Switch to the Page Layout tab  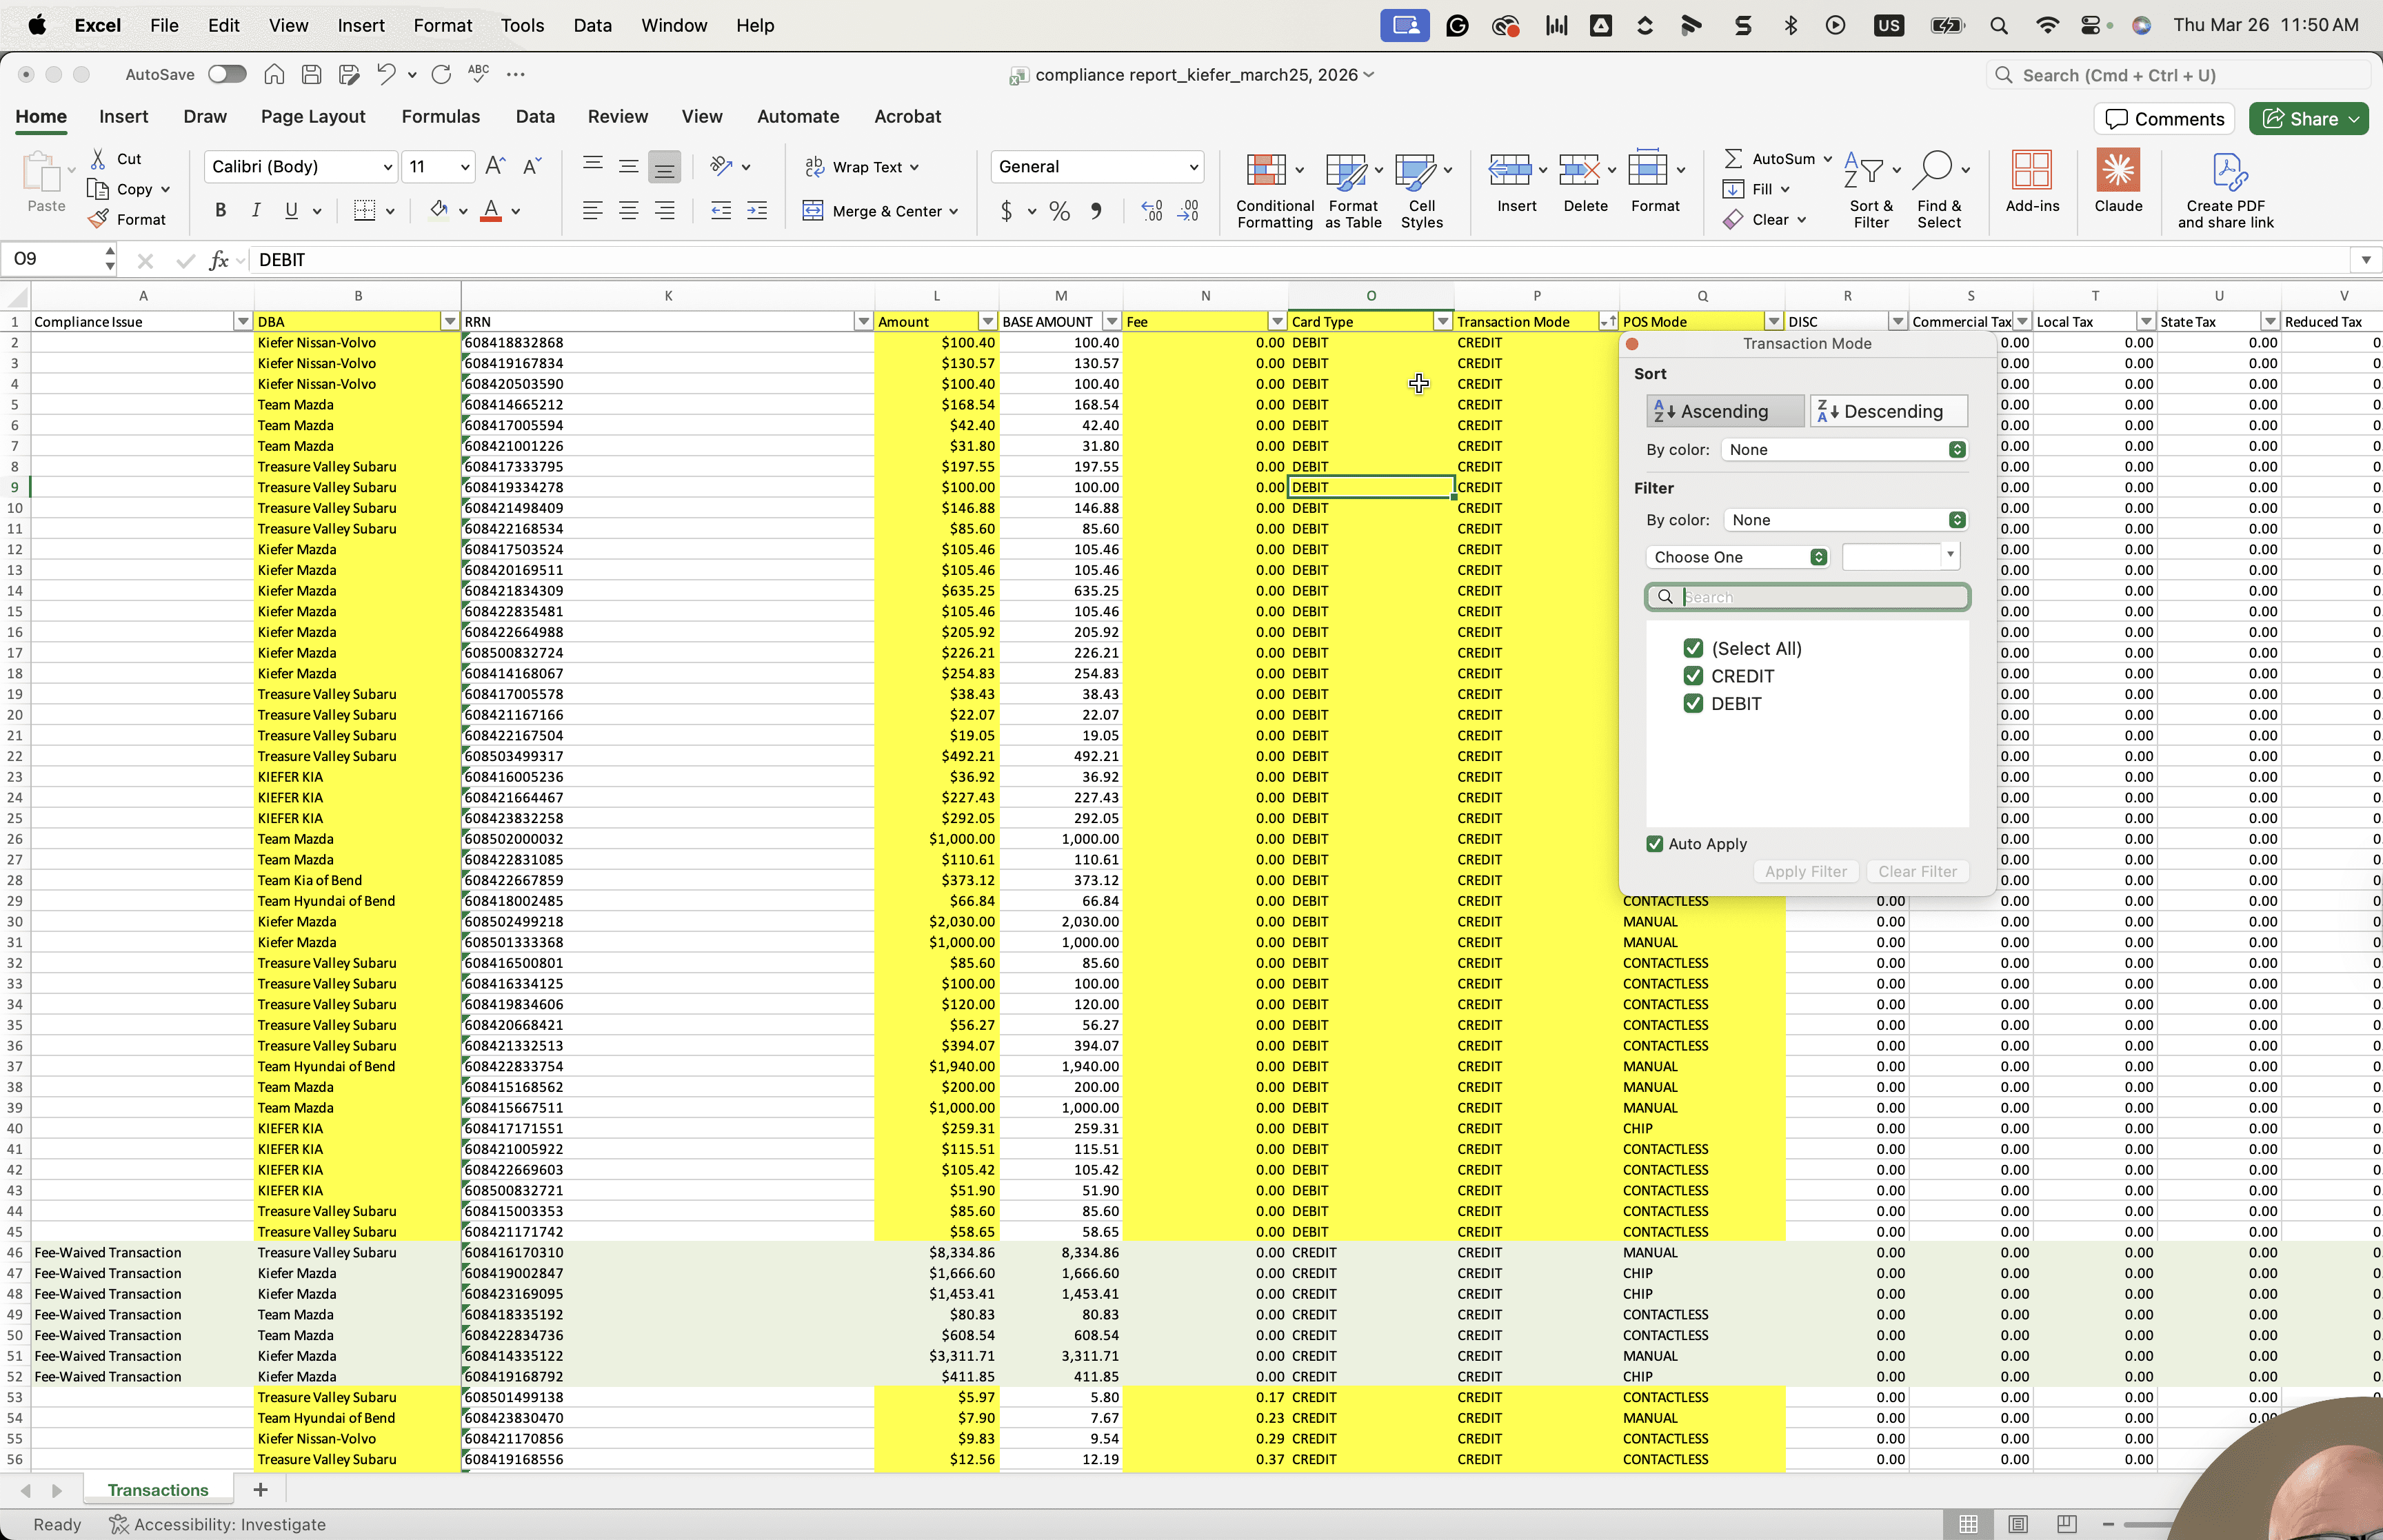pos(313,116)
